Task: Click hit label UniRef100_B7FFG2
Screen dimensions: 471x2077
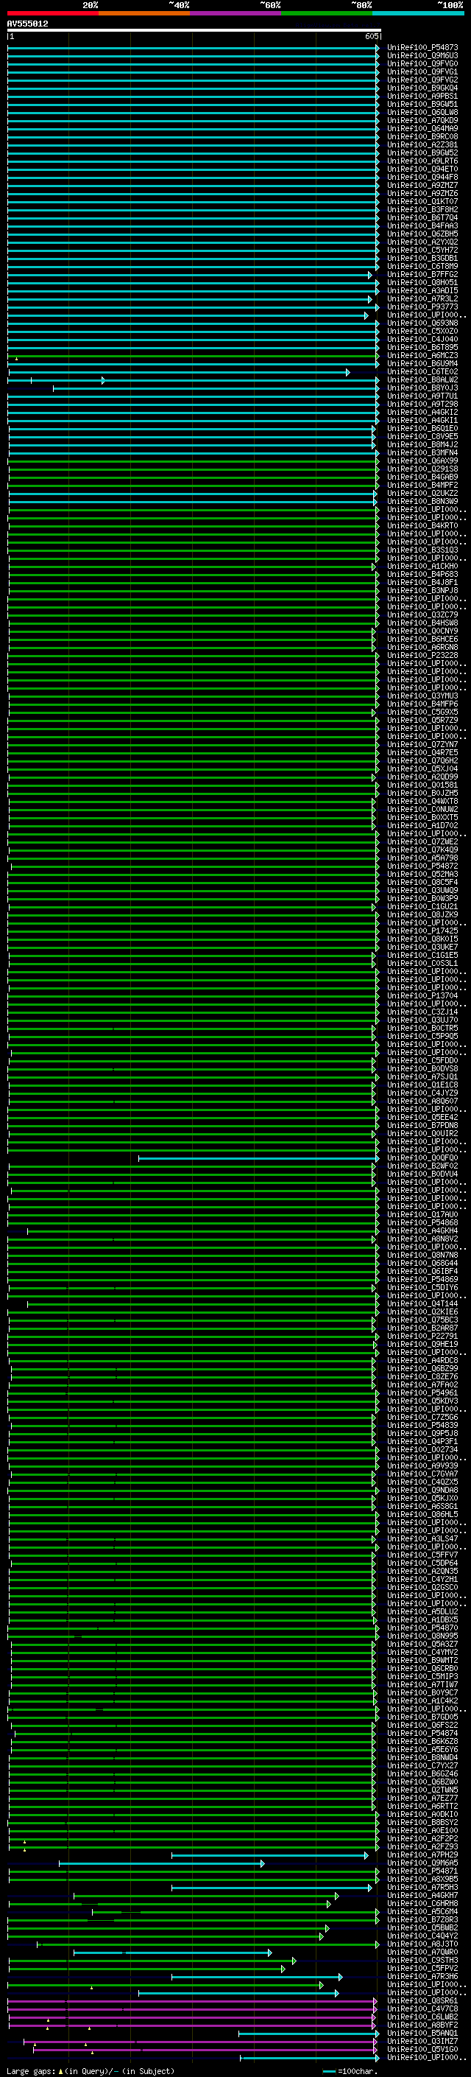Action: pyautogui.click(x=422, y=274)
